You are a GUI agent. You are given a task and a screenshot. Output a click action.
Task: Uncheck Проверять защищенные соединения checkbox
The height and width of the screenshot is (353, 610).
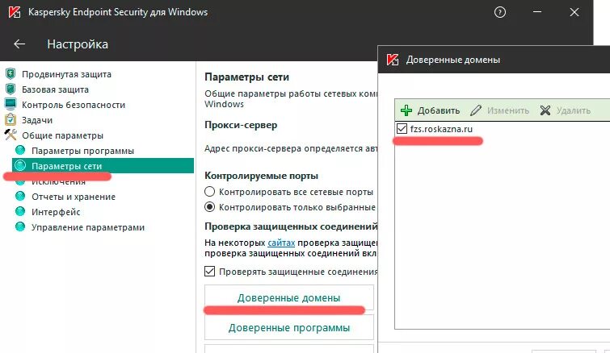[x=210, y=271]
